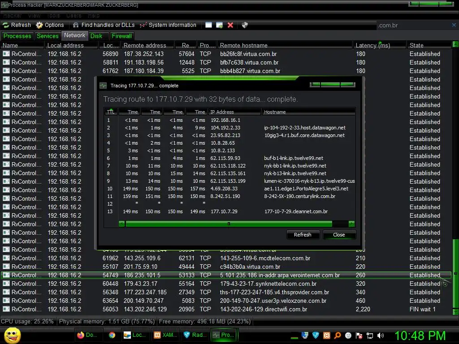Click right arrow of dialog scrollbar
459x344 pixels.
point(351,224)
